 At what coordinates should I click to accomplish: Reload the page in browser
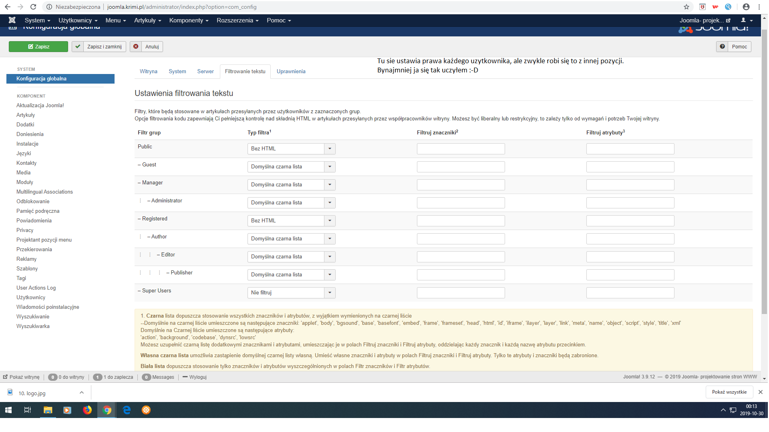point(33,7)
